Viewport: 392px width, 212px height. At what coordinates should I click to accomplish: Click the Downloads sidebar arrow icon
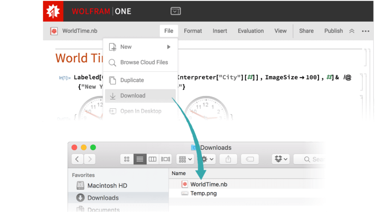click(x=80, y=198)
